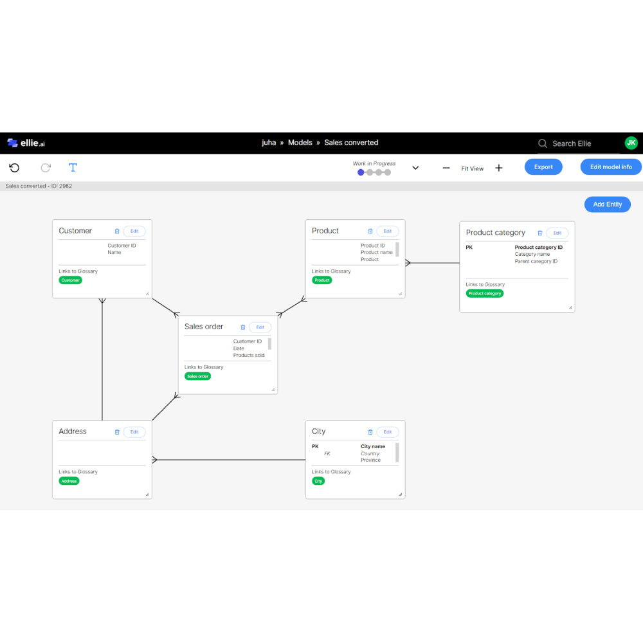643x643 pixels.
Task: Open the model status dropdown chevron
Action: tap(415, 167)
